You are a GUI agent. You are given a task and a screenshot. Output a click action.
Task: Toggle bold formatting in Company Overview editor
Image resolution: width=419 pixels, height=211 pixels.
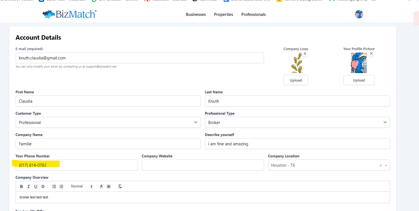click(x=21, y=186)
